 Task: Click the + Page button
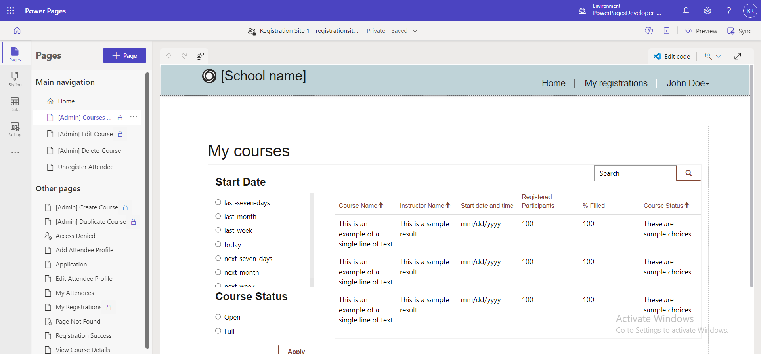(x=124, y=55)
